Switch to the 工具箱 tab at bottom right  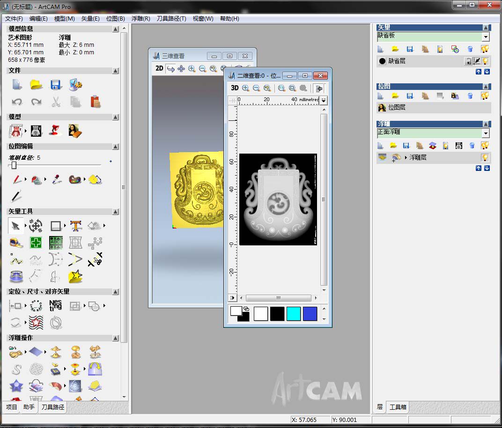398,407
